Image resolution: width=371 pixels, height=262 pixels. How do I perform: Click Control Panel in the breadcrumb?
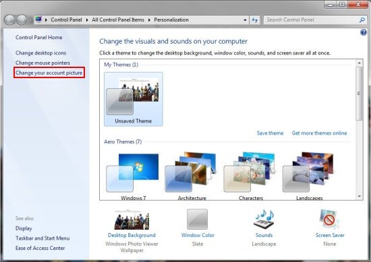66,20
